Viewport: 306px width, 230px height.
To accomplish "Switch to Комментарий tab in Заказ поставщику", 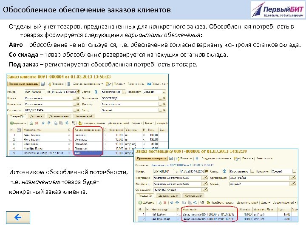I will point(193,196).
